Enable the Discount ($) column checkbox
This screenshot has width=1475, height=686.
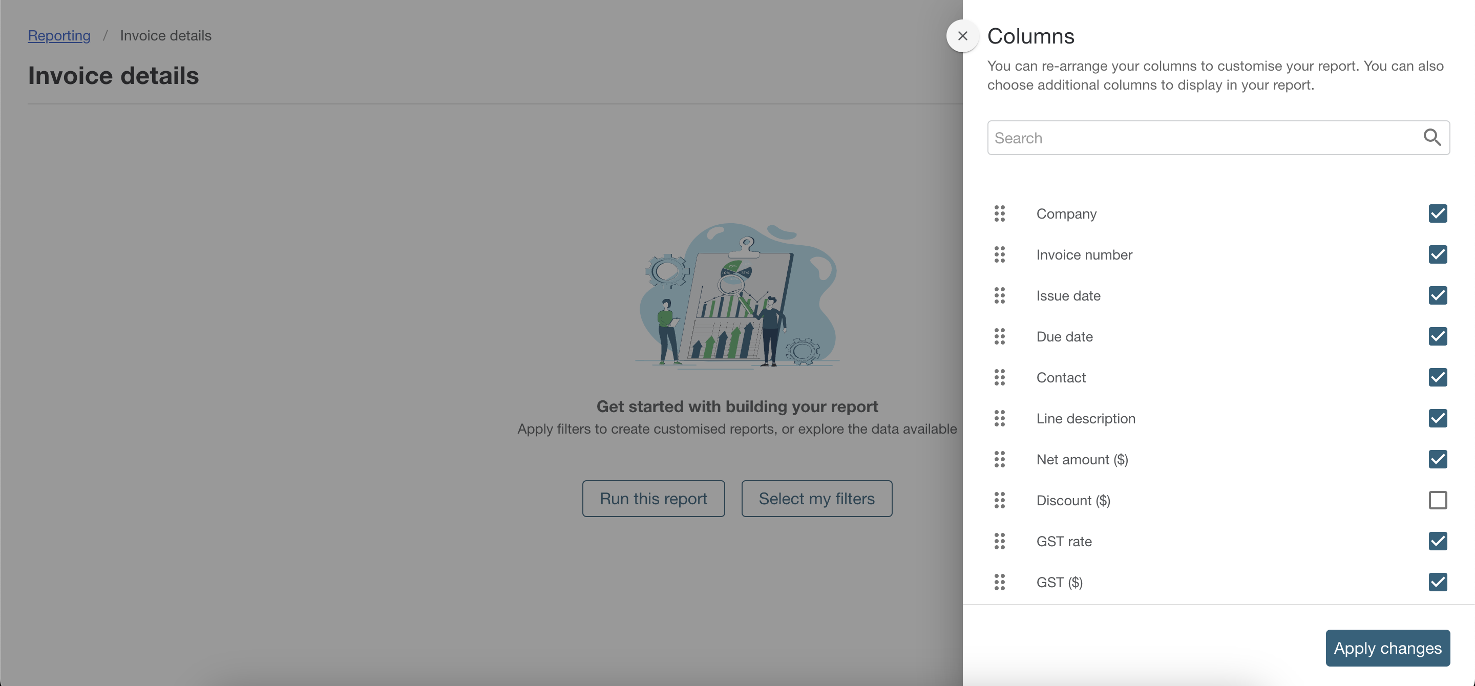pos(1437,501)
